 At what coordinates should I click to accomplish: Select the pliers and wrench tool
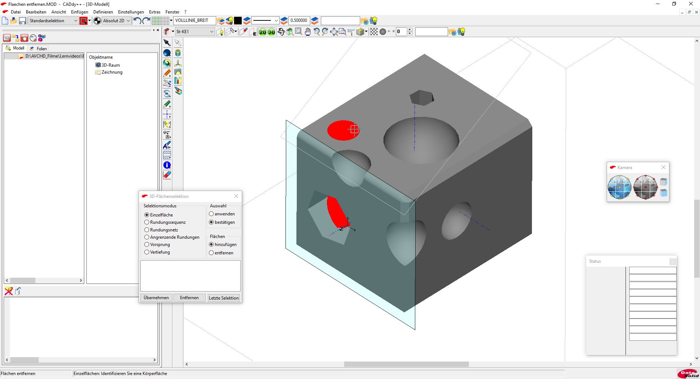pos(167,83)
